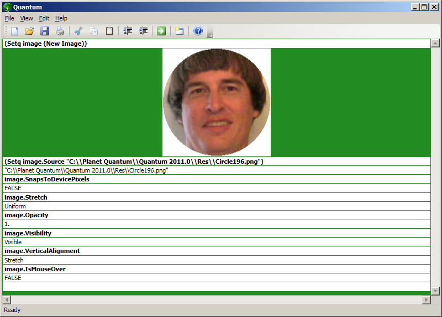
Task: Copy using the two-pages toolbar icon
Action: tap(94, 31)
